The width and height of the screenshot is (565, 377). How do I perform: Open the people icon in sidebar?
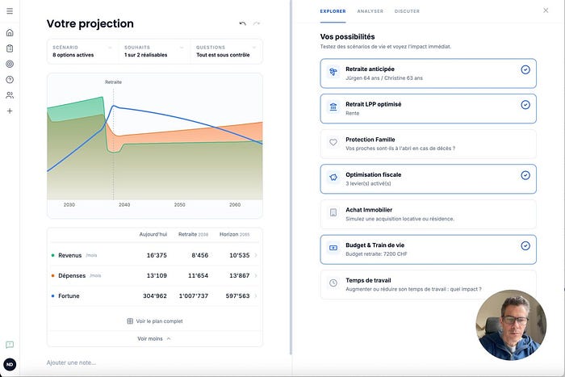pos(10,95)
